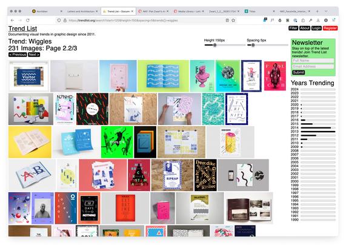346x245 pixels.
Task: Click the Filter button
Action: [x=293, y=28]
